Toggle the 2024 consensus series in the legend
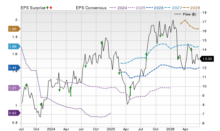The height and width of the screenshot is (131, 220). (118, 8)
